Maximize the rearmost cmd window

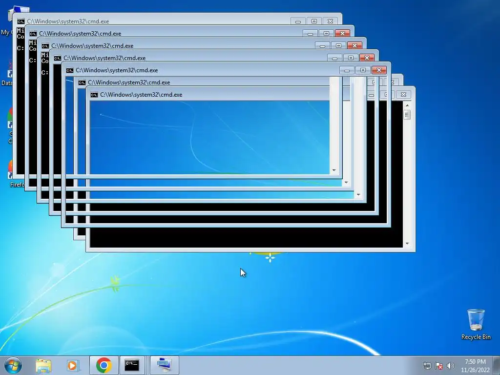coord(314,21)
